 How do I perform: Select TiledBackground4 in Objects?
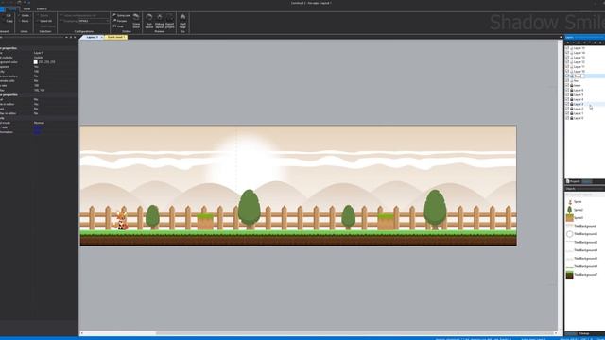tap(585, 250)
